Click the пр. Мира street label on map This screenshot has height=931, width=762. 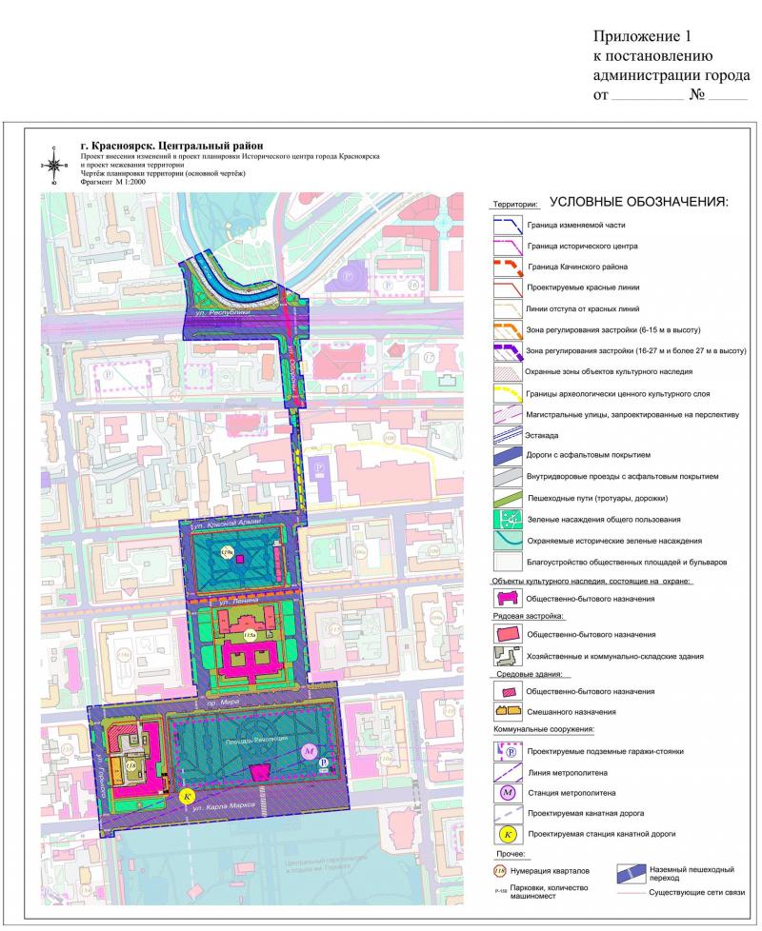click(225, 702)
